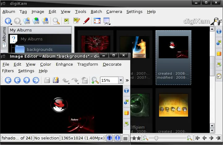Go to last item in main status bar
223x145 pixels.
[218, 138]
